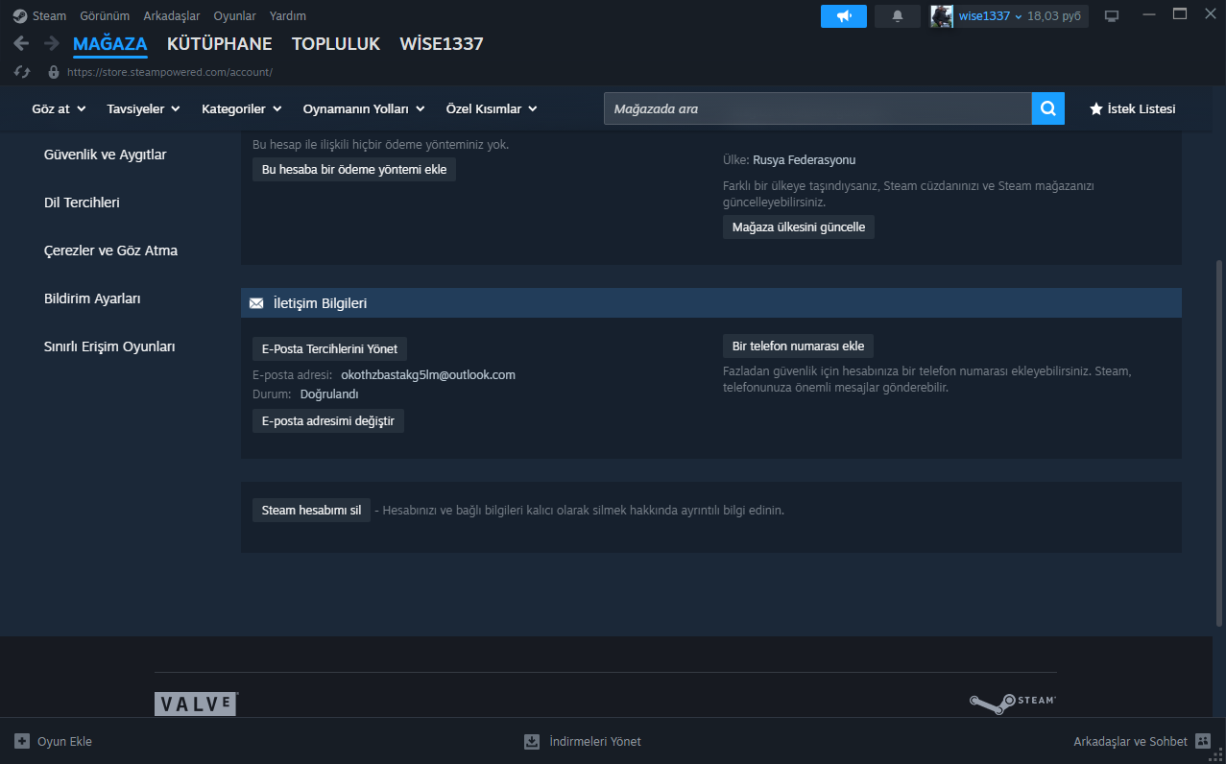1226x764 pixels.
Task: Click E-posta adresimi değiştir button
Action: 328,421
